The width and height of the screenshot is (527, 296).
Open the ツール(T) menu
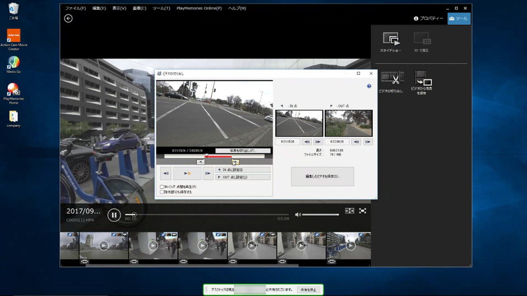coord(161,8)
